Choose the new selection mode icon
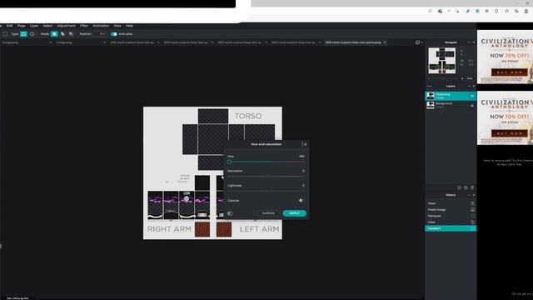 [x=54, y=34]
